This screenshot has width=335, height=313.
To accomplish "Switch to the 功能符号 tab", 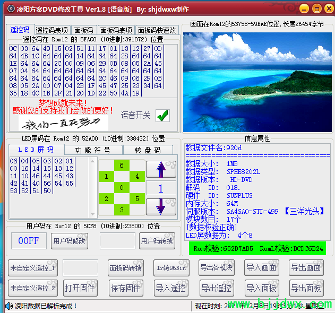I will point(92,150).
